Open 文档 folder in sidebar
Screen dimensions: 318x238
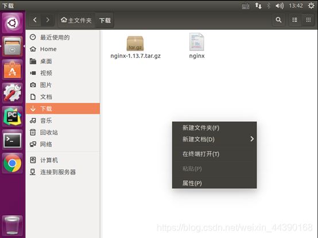coord(63,97)
